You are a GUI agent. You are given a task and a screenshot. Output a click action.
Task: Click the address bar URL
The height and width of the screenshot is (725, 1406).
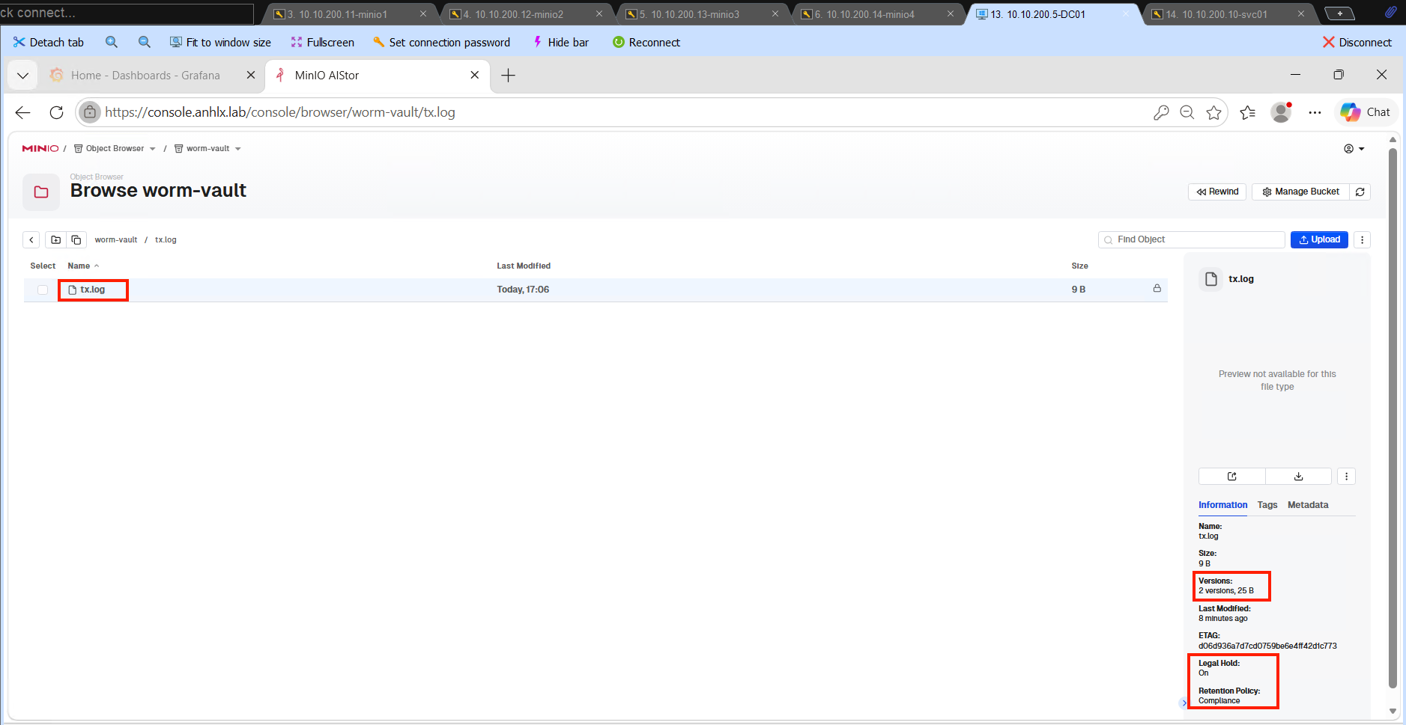tap(280, 112)
